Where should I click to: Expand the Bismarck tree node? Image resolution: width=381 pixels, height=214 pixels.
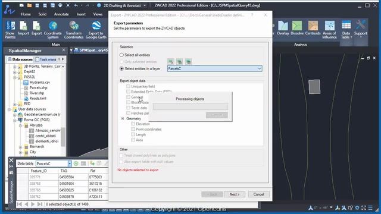[x=20, y=147]
